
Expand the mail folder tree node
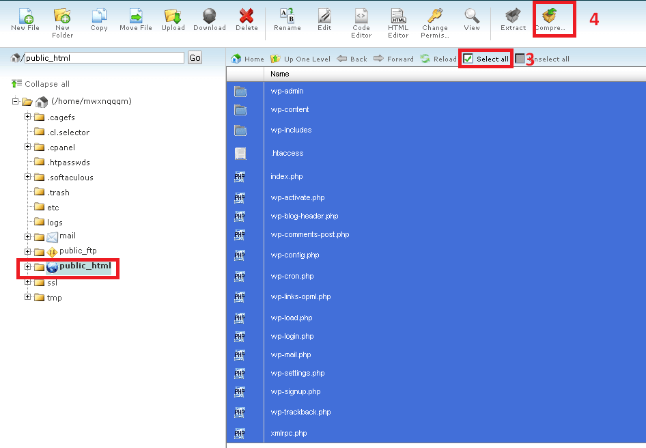coord(28,236)
